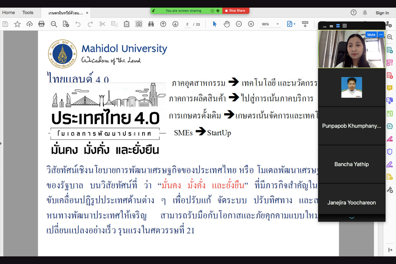Click Sign In at the top right
Image resolution: width=396 pixels, height=264 pixels.
click(x=382, y=13)
